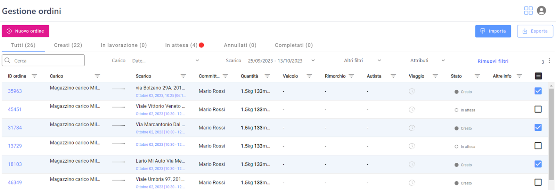This screenshot has width=556, height=190.
Task: Toggle the select-all header checkbox
Action: point(538,76)
